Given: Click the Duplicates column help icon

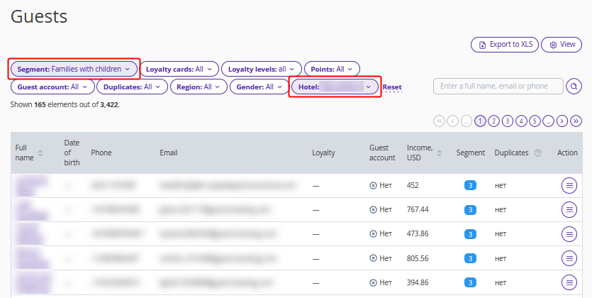Looking at the screenshot, I should [x=538, y=153].
